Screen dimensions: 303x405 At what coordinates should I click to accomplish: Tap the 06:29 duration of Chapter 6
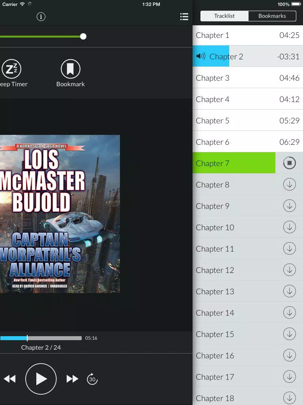coord(289,142)
